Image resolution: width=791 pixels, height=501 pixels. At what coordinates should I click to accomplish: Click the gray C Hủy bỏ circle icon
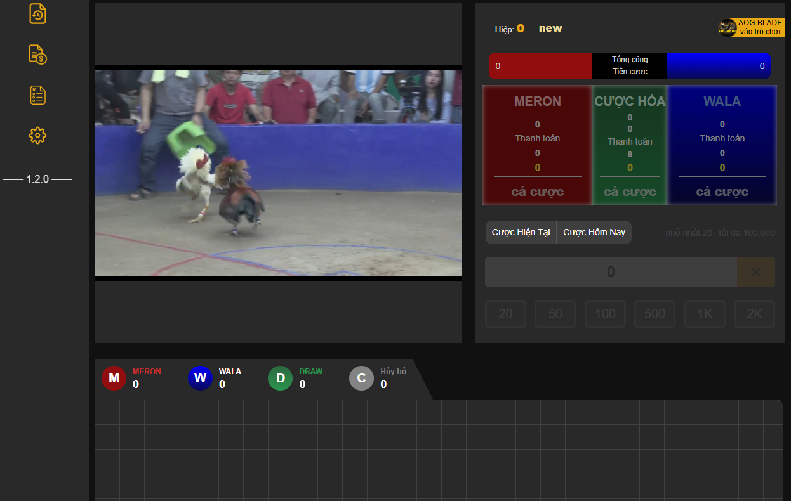coord(361,378)
